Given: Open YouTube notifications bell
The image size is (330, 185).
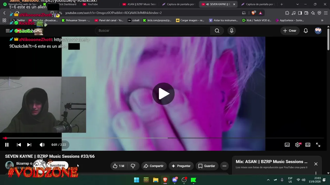Looking at the screenshot, I should (x=306, y=31).
